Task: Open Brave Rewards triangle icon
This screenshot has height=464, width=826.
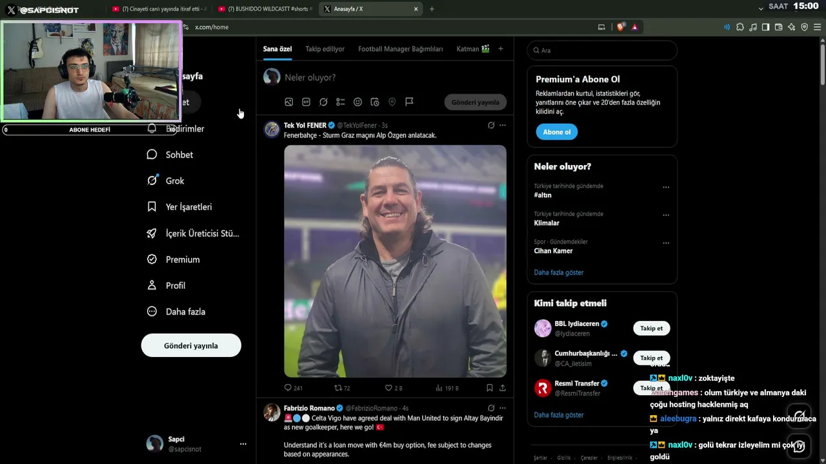Action: click(635, 27)
